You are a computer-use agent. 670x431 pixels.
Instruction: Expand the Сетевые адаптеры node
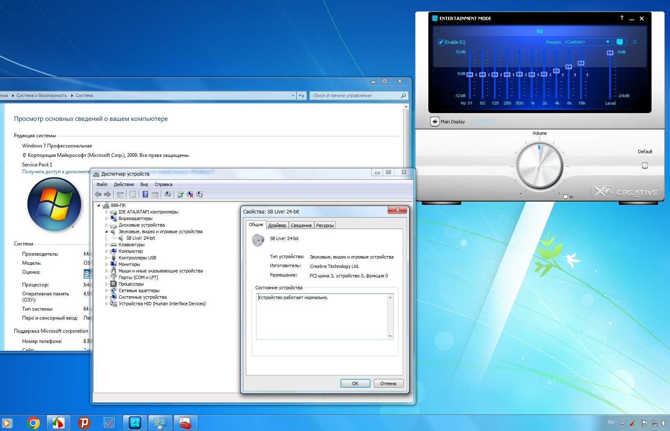[106, 290]
